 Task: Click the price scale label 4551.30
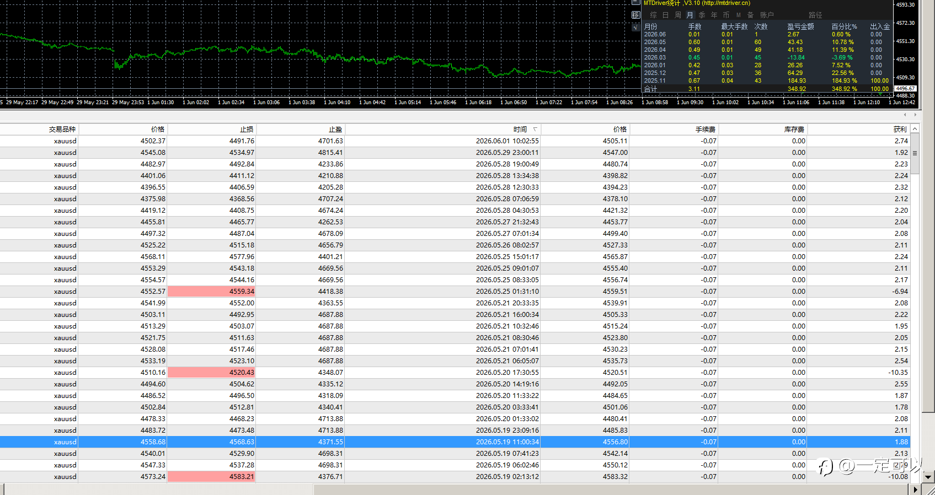point(905,41)
